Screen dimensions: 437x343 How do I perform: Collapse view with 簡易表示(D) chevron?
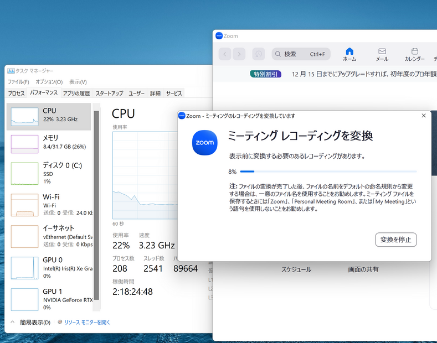pyautogui.click(x=12, y=322)
